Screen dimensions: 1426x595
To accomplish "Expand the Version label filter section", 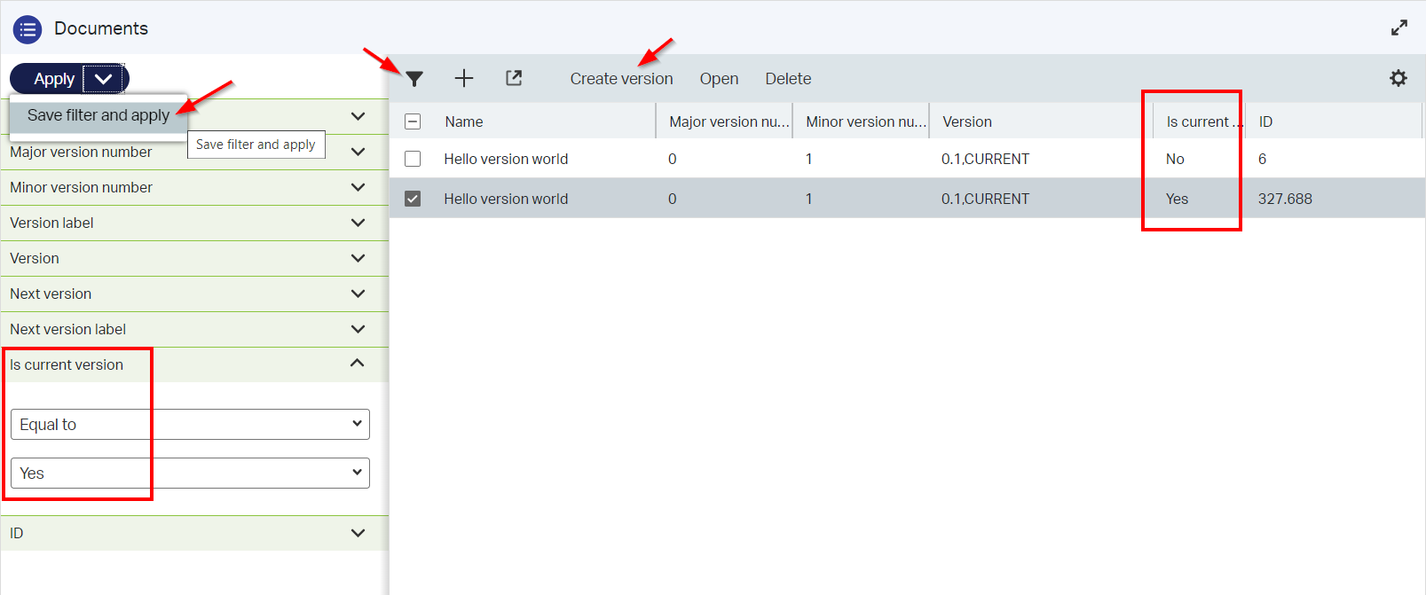I will point(358,223).
